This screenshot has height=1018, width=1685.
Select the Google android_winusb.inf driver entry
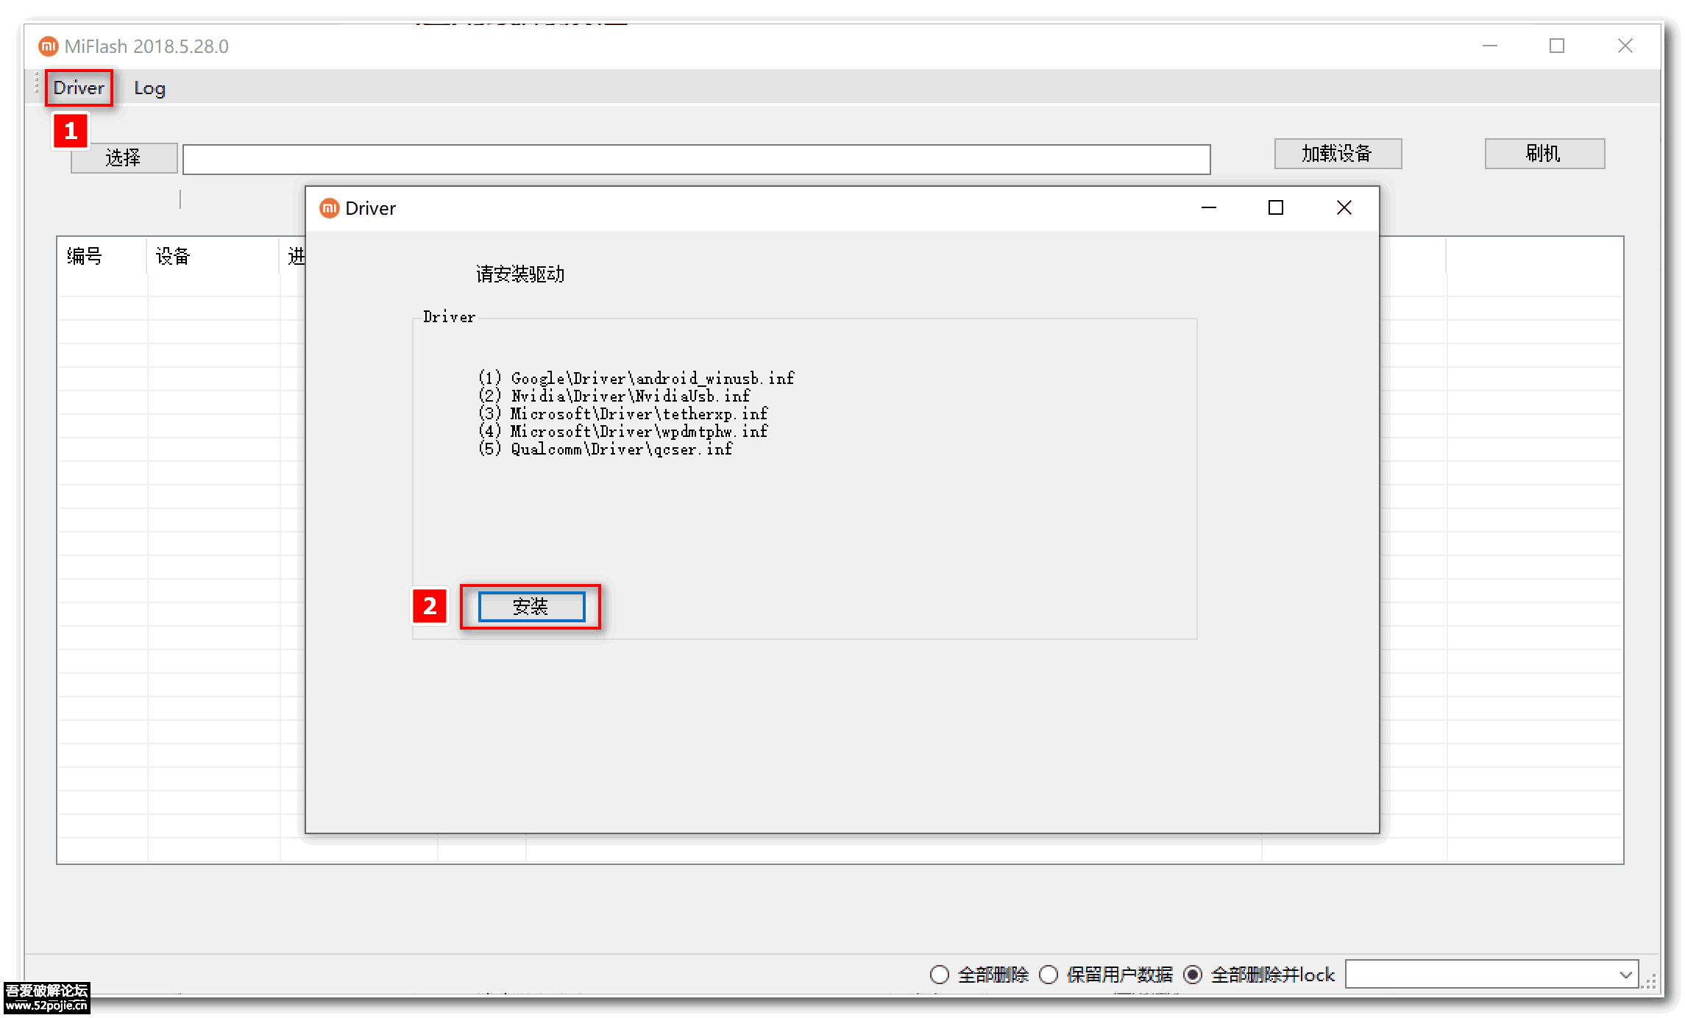(x=636, y=377)
